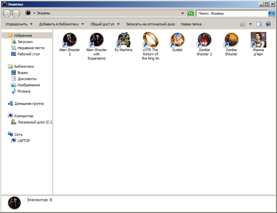Change the view with the view icon
This screenshot has width=277, height=213.
click(x=242, y=24)
